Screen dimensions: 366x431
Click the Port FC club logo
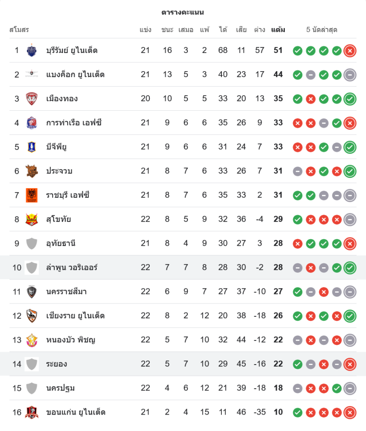coord(32,123)
